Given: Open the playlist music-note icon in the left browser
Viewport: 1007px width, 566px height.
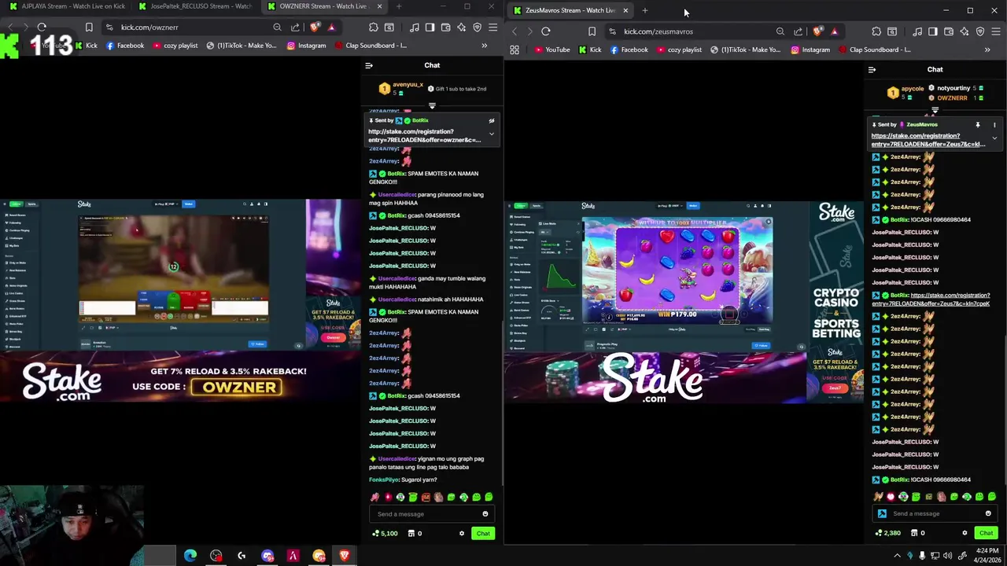Looking at the screenshot, I should click(x=415, y=27).
